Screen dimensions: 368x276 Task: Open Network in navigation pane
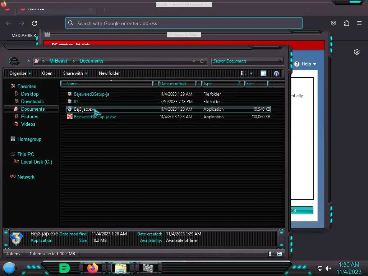coord(26,177)
